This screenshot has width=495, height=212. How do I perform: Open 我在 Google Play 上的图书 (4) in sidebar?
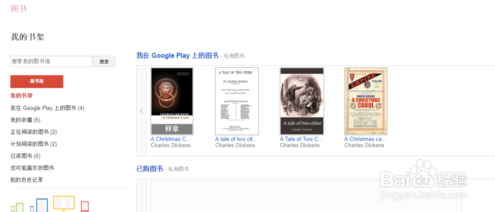pos(48,108)
